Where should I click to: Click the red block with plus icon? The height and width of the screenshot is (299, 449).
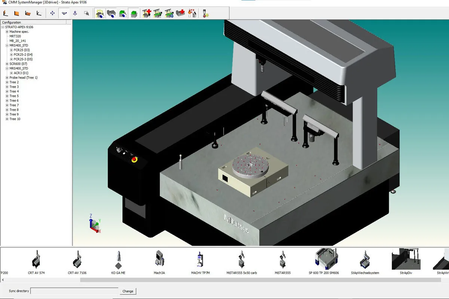click(x=181, y=13)
